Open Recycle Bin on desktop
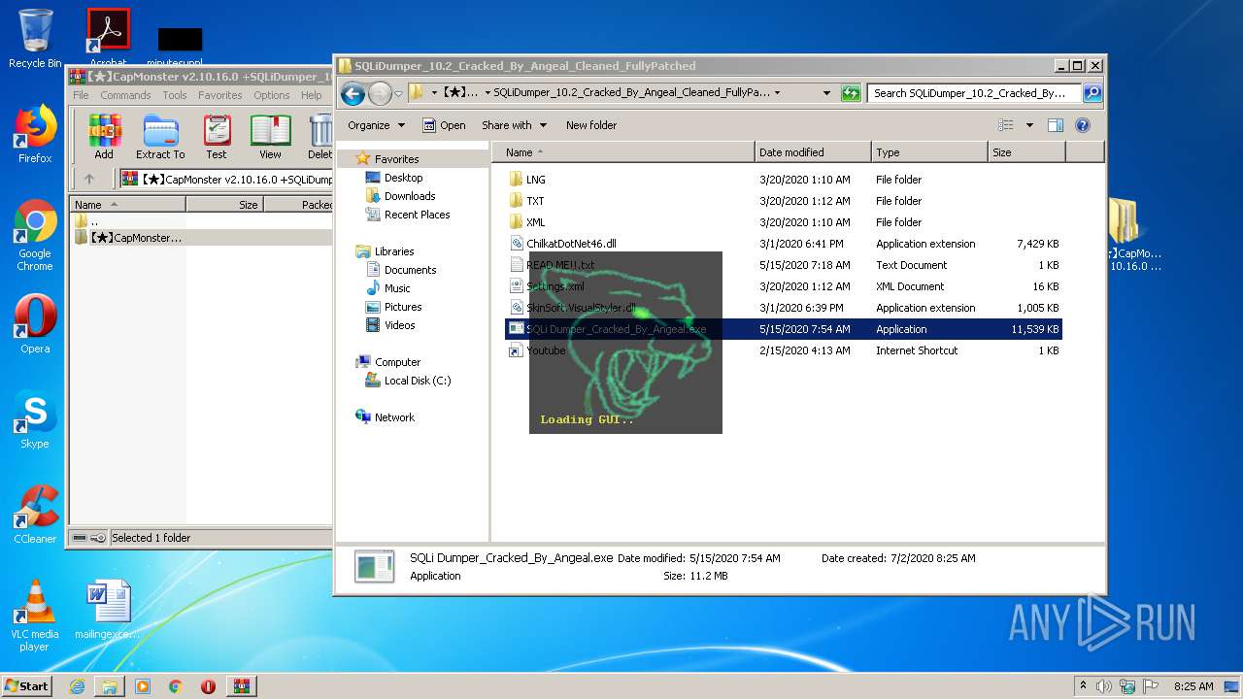1243x699 pixels. [x=35, y=39]
